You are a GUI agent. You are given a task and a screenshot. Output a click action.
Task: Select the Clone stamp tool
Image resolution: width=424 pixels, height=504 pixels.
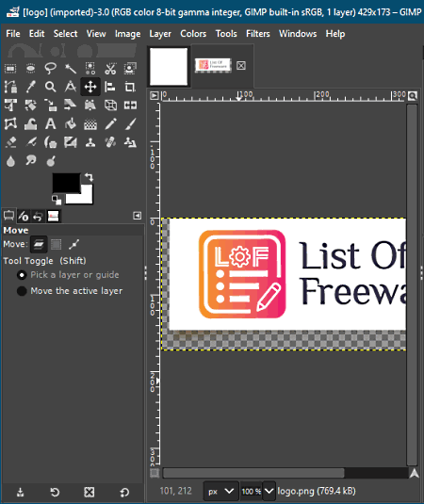[x=90, y=142]
